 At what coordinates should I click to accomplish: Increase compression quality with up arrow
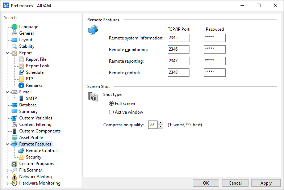160,123
